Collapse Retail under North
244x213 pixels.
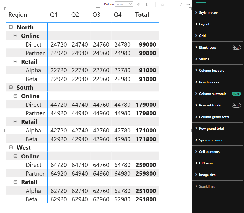(x=15, y=62)
